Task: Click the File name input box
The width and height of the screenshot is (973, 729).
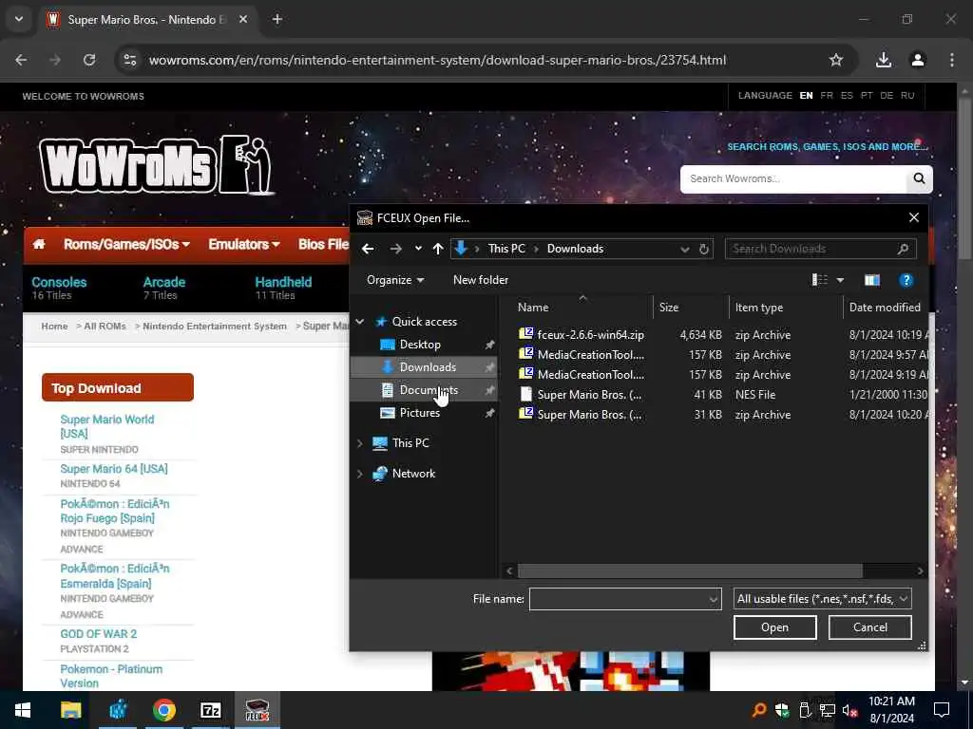Action: click(x=625, y=599)
